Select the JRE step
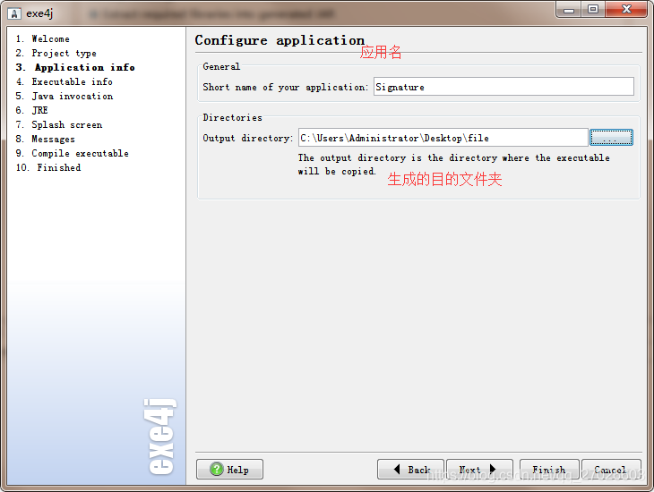654x492 pixels. [31, 110]
